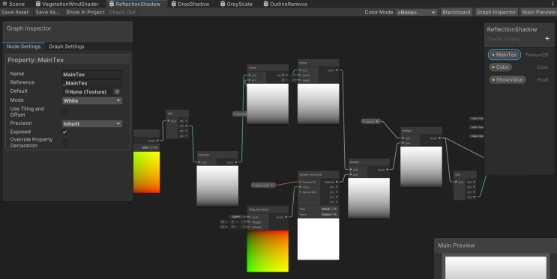Click Tiling And Offset node preview thumbnail

click(x=268, y=251)
